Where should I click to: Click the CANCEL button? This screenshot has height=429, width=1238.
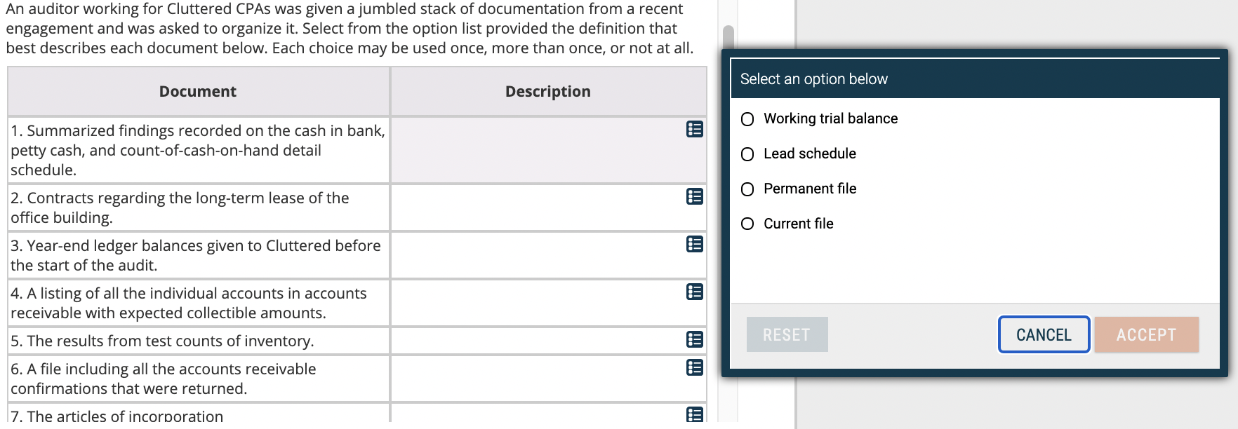point(1044,335)
